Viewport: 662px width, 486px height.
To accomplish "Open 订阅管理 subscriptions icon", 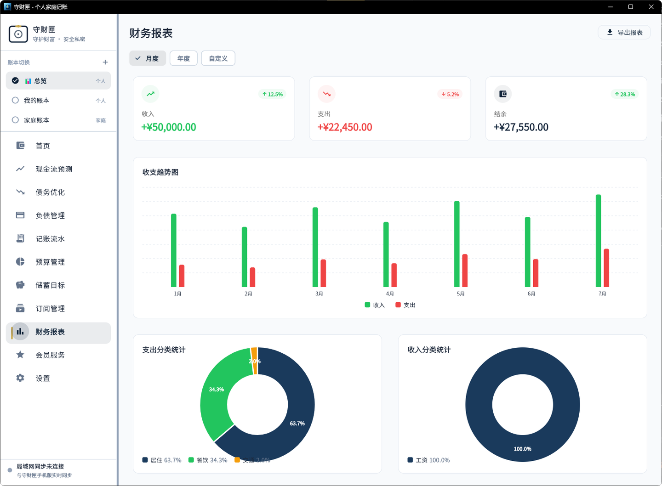I will point(20,308).
